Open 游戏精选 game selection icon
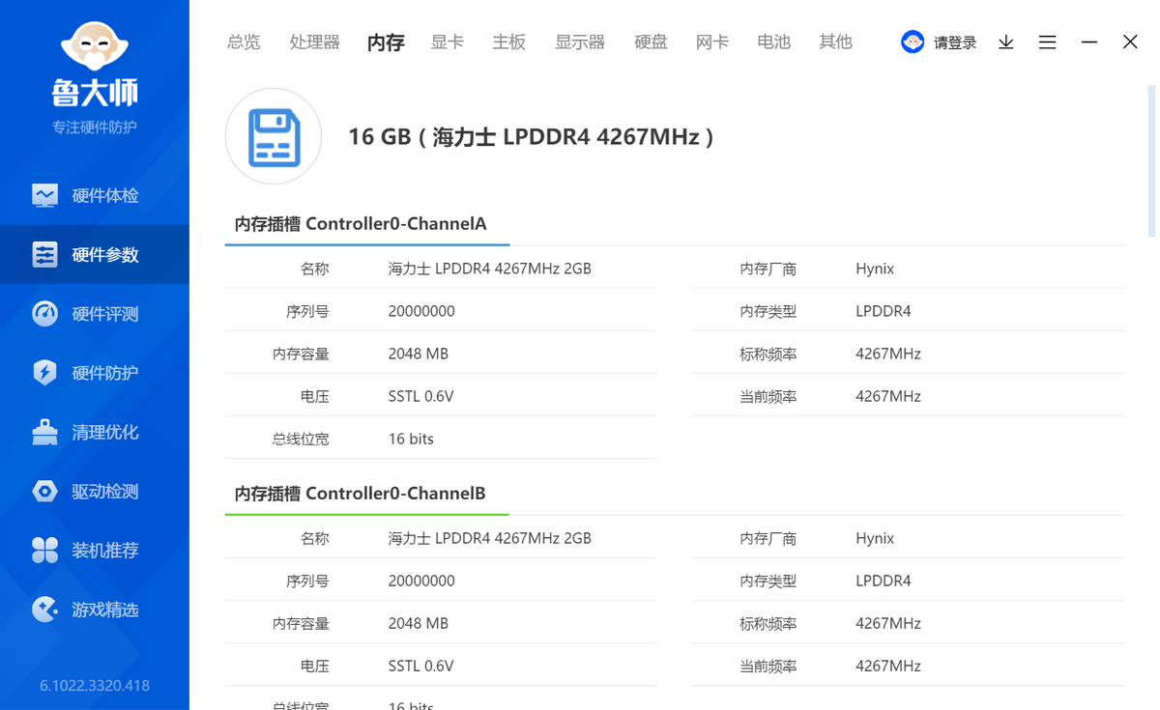 pyautogui.click(x=44, y=610)
